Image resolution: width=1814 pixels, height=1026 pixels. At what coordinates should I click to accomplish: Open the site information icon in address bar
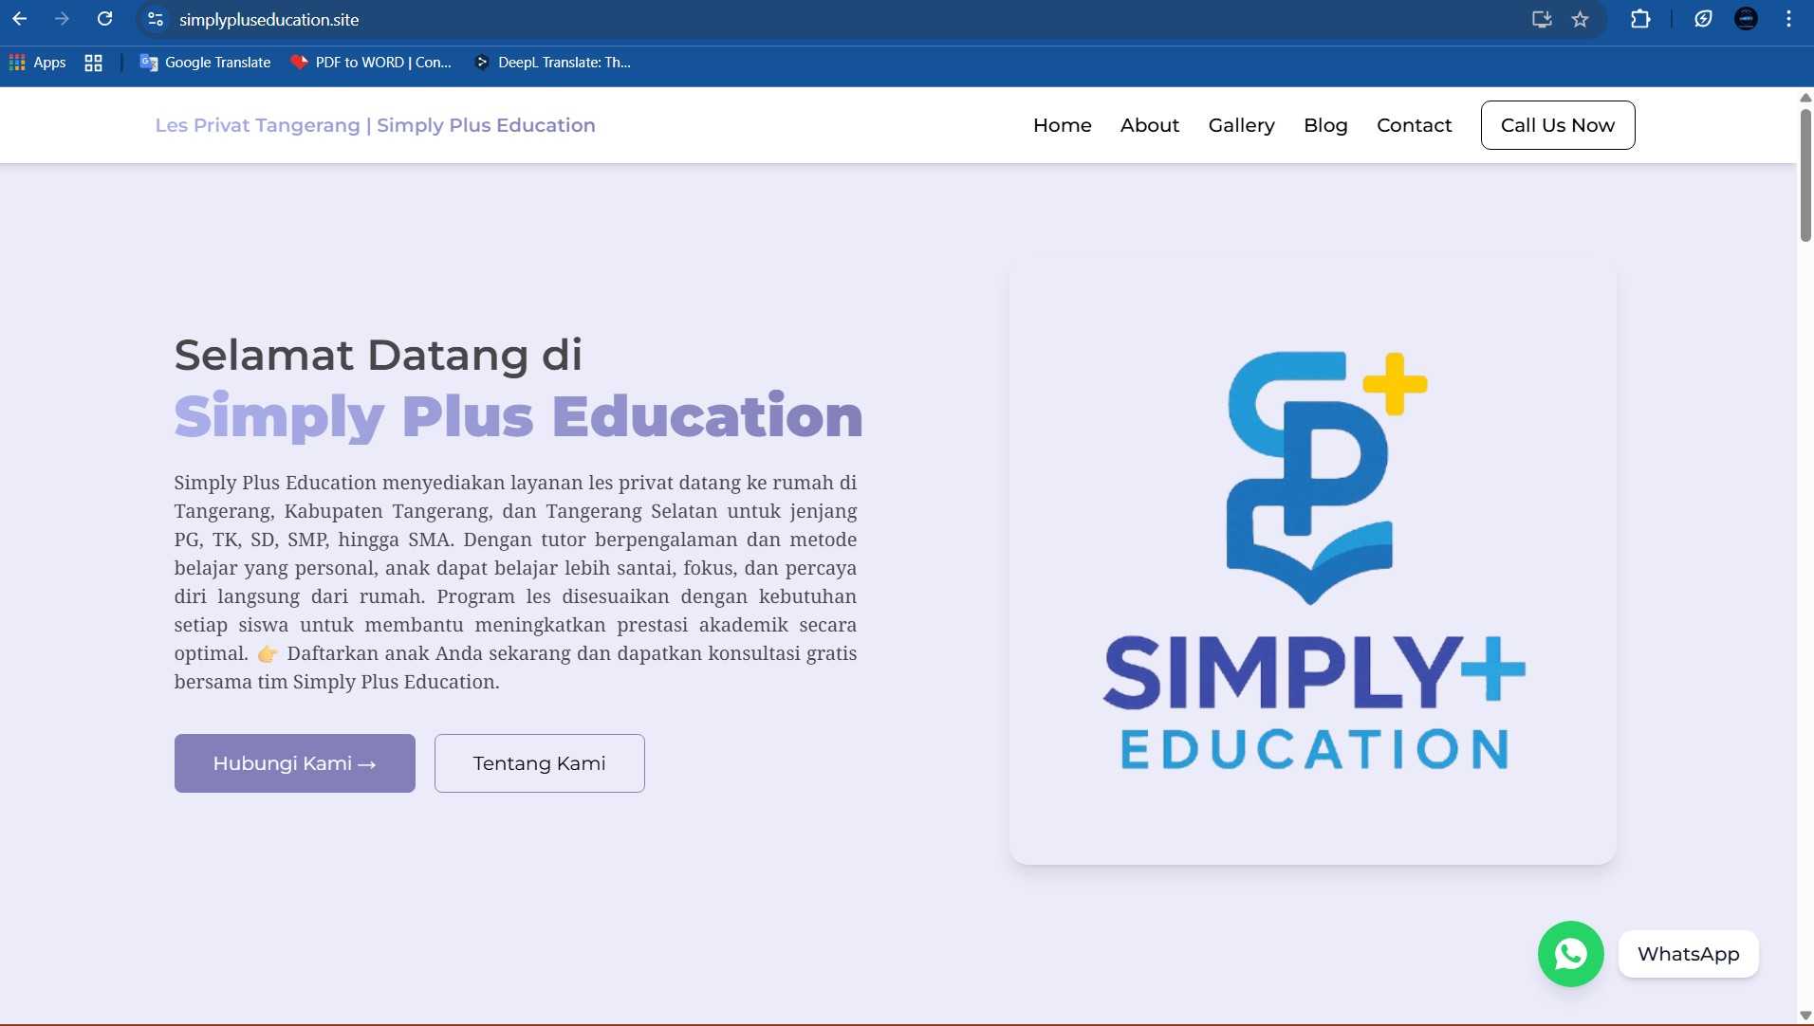click(x=155, y=19)
